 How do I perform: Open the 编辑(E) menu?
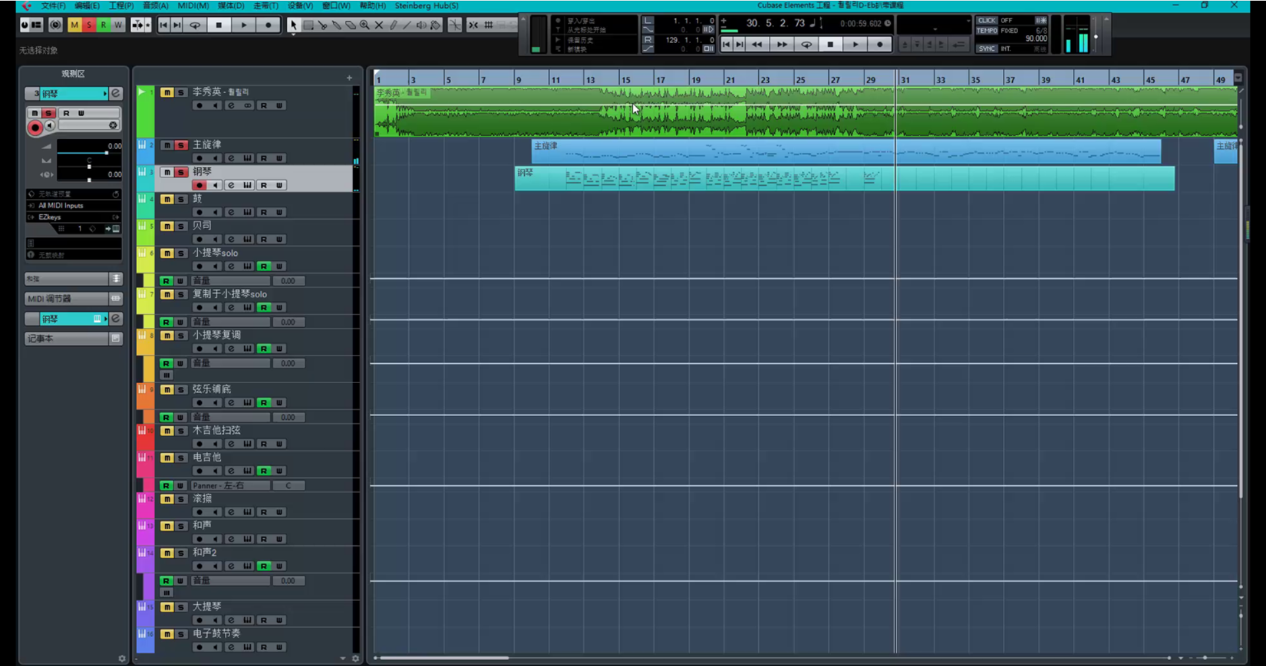87,6
